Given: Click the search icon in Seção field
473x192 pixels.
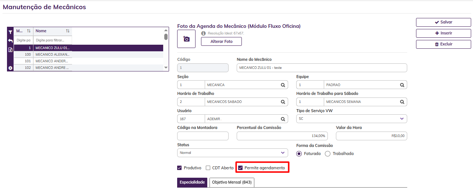Looking at the screenshot, I should coord(283,85).
